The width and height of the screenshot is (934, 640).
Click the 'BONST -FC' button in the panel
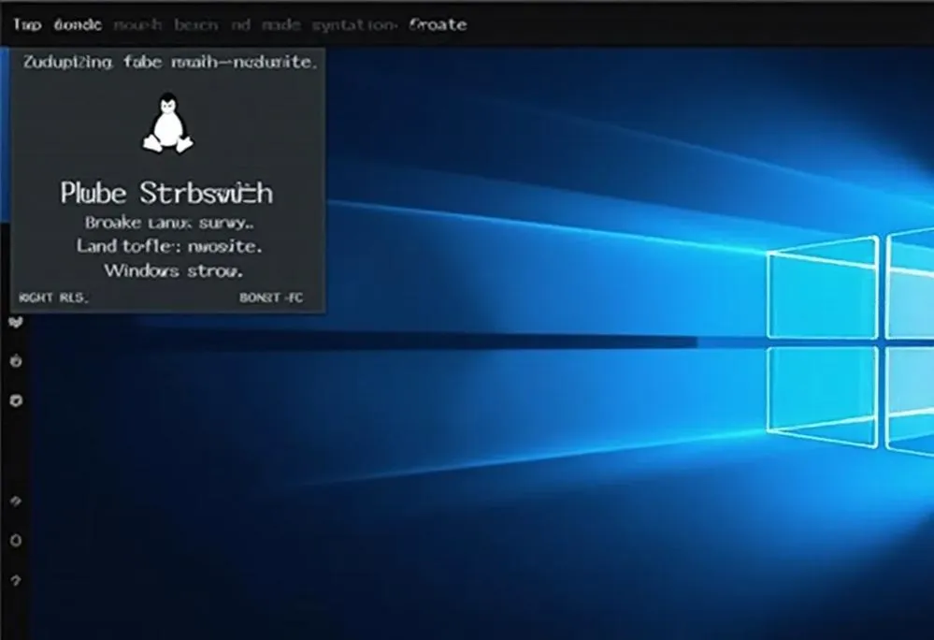[x=271, y=298]
